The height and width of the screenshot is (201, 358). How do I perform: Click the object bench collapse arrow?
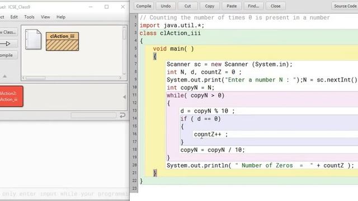(x=124, y=97)
